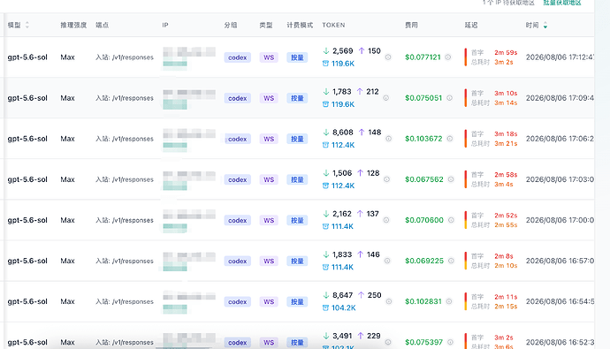Click the 端点 column header
This screenshot has width=610, height=349.
(x=103, y=25)
